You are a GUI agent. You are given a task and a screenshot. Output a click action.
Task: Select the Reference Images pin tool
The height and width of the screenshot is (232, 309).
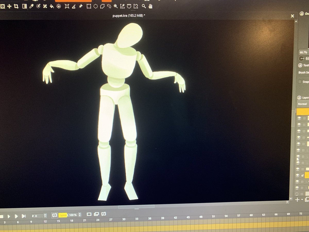(81, 6)
